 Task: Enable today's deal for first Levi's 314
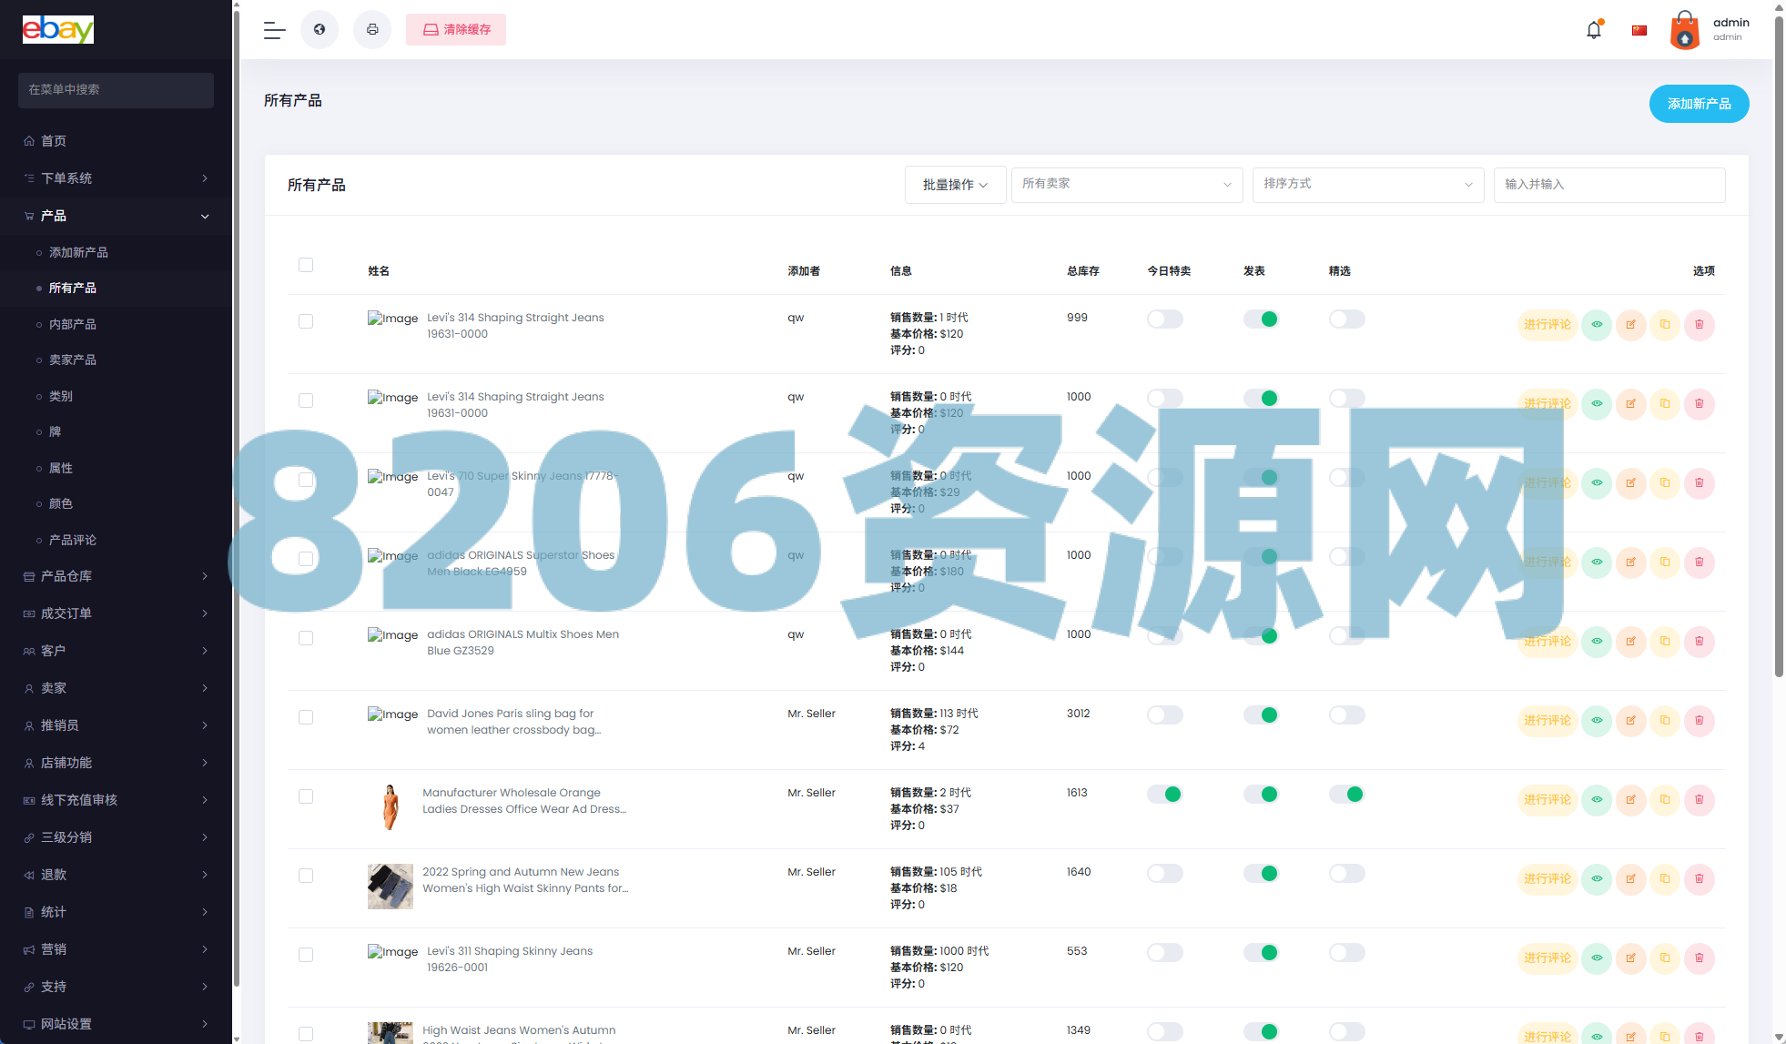pyautogui.click(x=1164, y=319)
